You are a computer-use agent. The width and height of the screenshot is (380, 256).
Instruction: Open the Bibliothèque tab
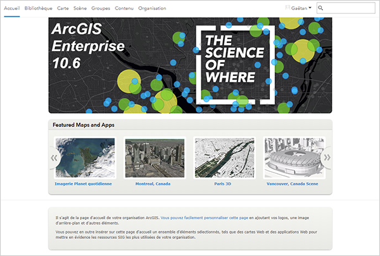coord(38,8)
